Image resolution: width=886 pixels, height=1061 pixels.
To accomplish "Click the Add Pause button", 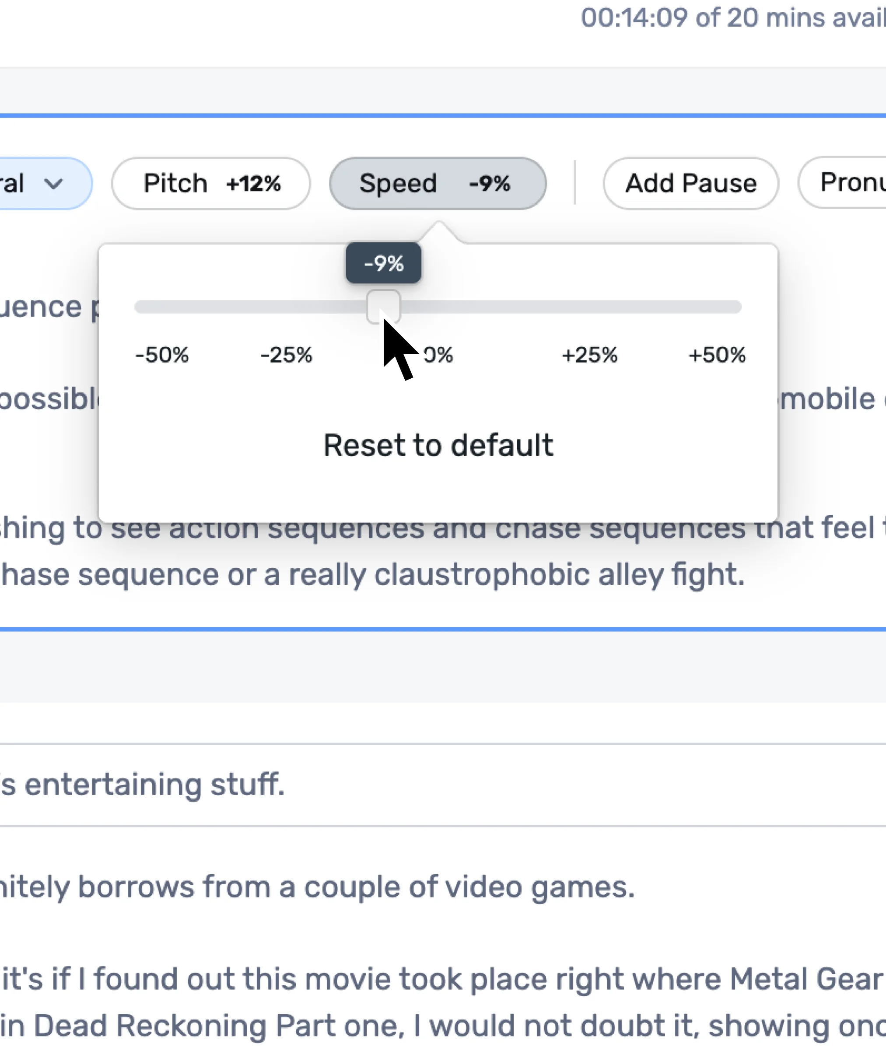I will click(x=690, y=183).
